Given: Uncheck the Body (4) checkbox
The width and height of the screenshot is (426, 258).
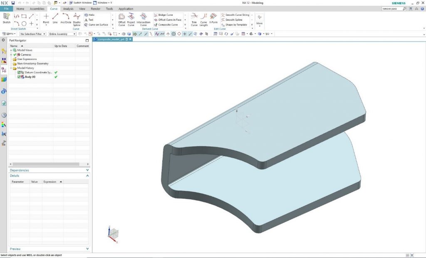Looking at the screenshot, I should coord(19,77).
